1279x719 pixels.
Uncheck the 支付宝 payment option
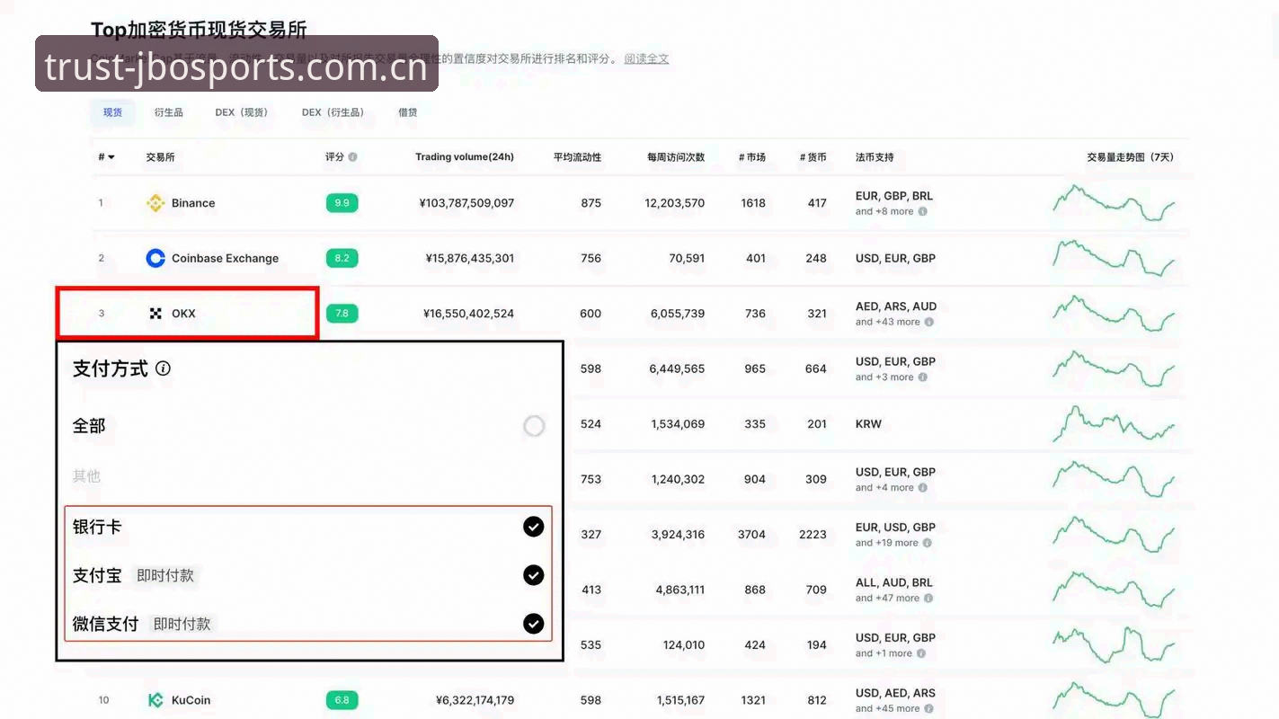(x=534, y=575)
